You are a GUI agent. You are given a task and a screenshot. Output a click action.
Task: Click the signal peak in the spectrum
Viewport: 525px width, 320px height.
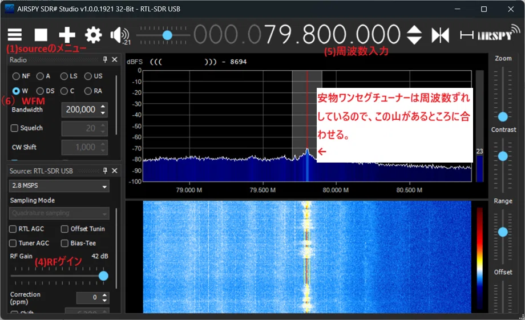307,151
